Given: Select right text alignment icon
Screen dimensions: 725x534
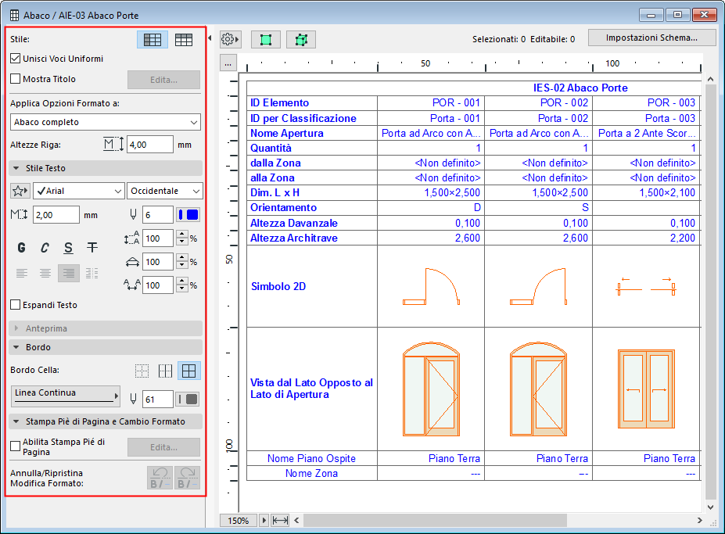Looking at the screenshot, I should [69, 273].
